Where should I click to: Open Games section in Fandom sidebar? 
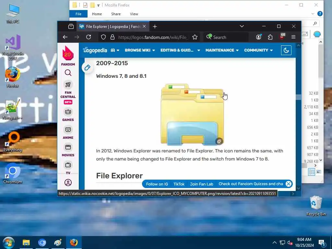point(68,115)
